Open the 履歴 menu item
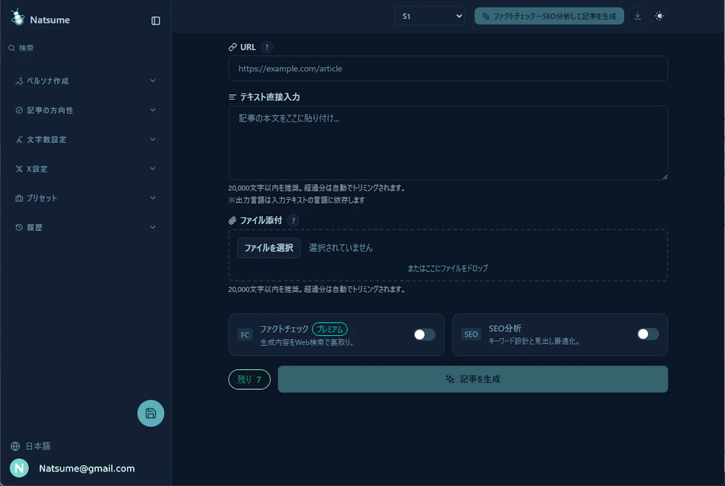The height and width of the screenshot is (486, 725). coord(86,227)
